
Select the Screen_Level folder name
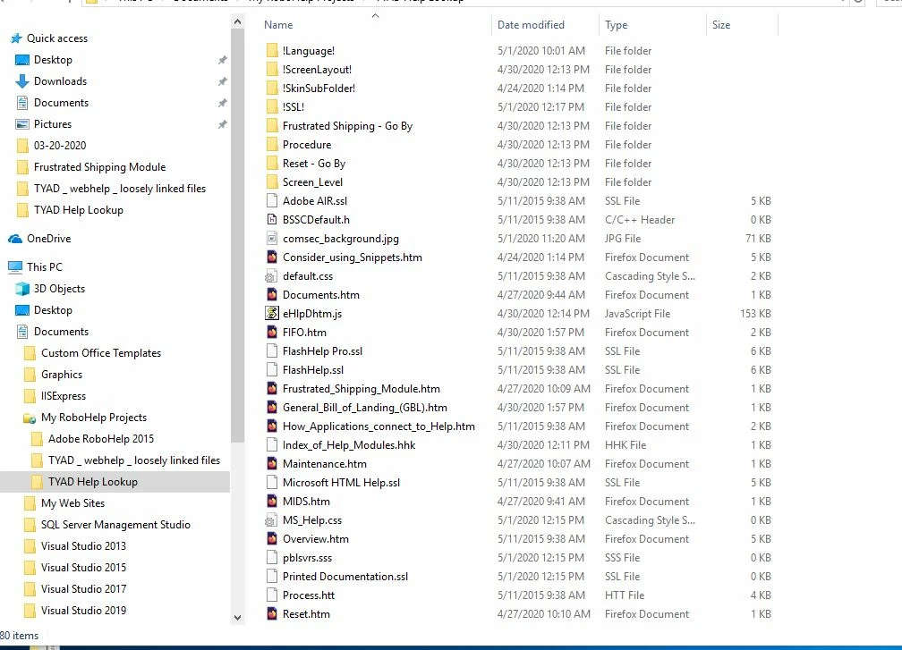[x=312, y=182]
